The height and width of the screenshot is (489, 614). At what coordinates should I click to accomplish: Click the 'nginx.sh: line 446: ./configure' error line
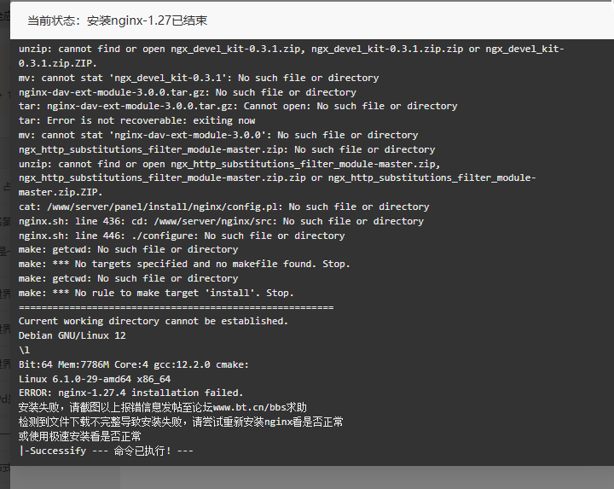pyautogui.click(x=182, y=236)
